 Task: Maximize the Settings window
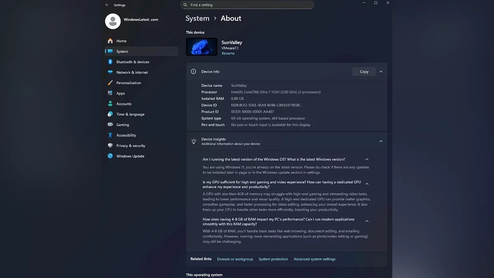[375, 3]
